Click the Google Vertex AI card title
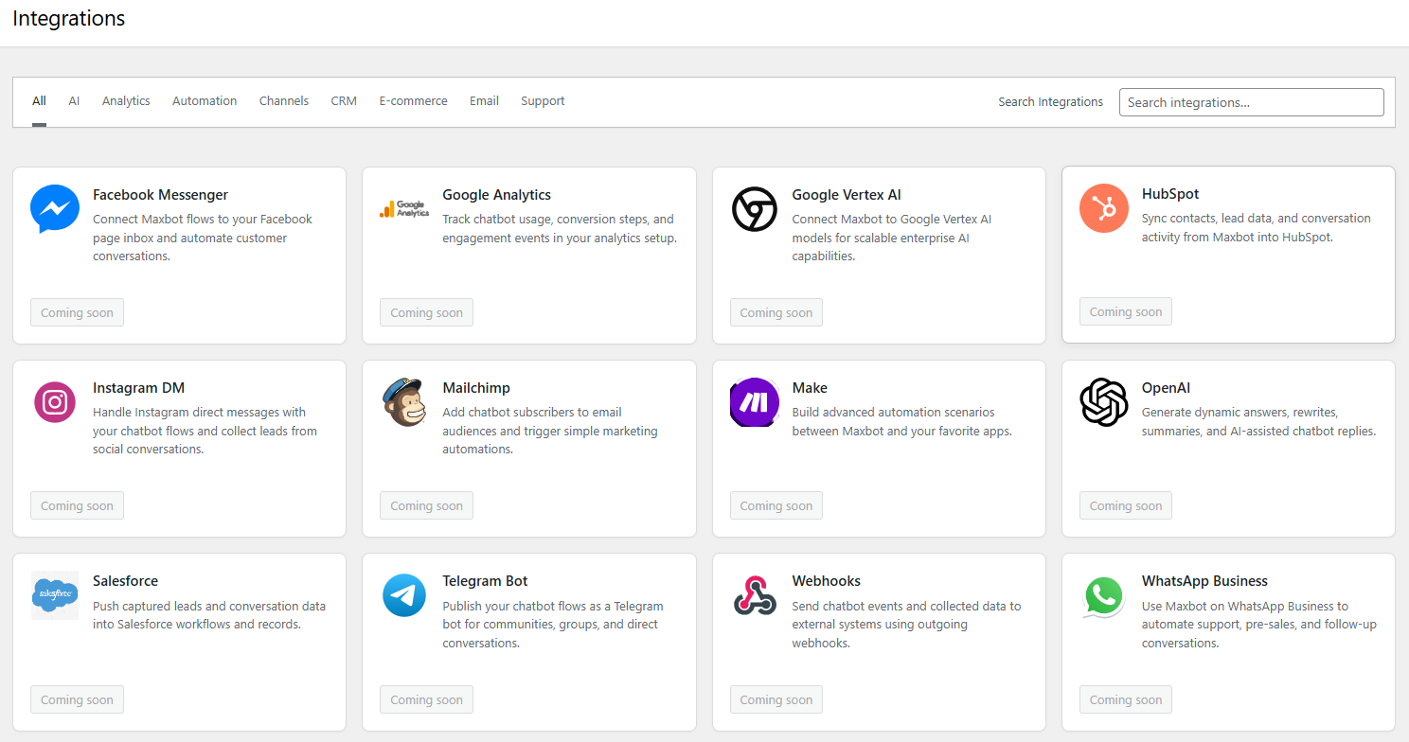 [847, 195]
